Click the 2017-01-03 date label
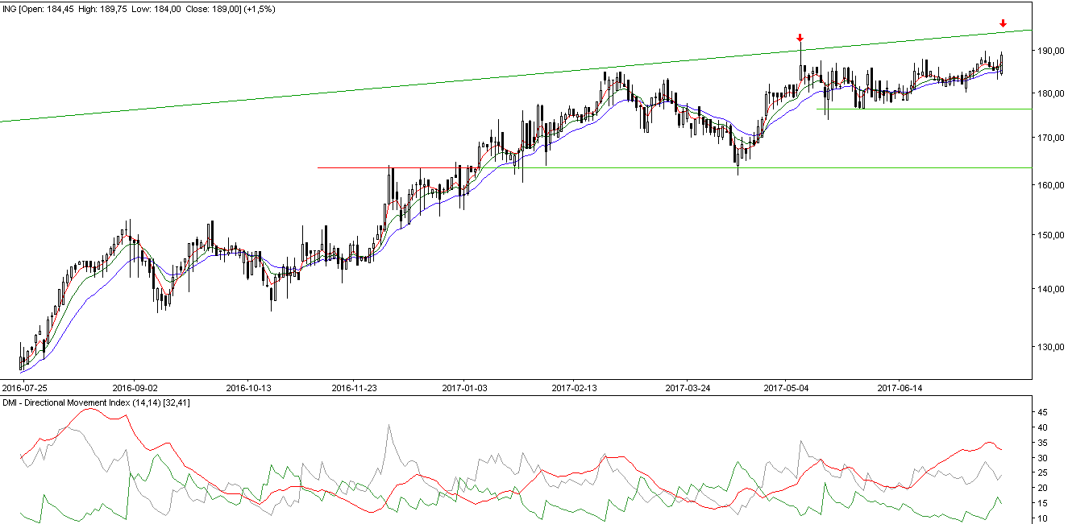 click(x=465, y=387)
